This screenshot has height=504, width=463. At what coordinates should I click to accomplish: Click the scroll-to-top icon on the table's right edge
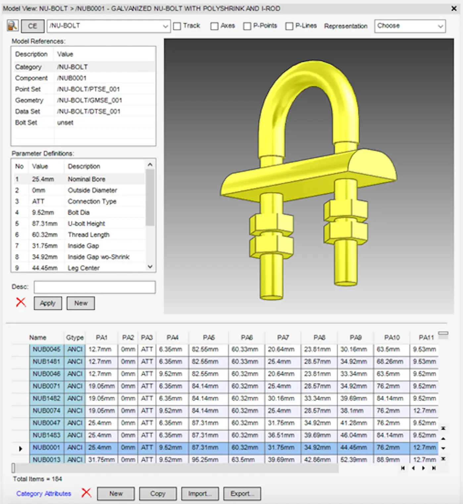coord(443,428)
